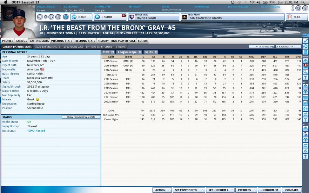This screenshot has width=309, height=193.
Task: Switch to the History tab
Action: pyautogui.click(x=103, y=41)
